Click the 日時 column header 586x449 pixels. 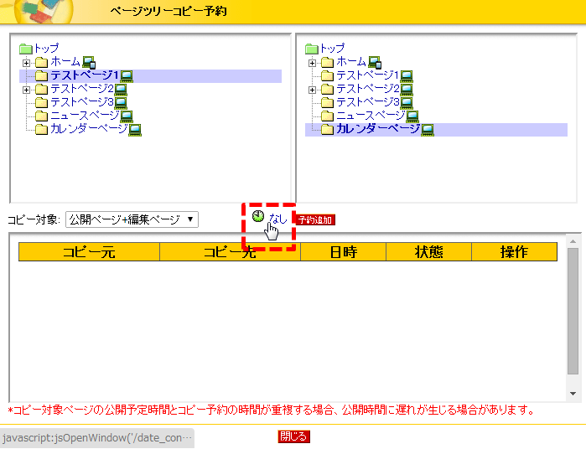343,252
